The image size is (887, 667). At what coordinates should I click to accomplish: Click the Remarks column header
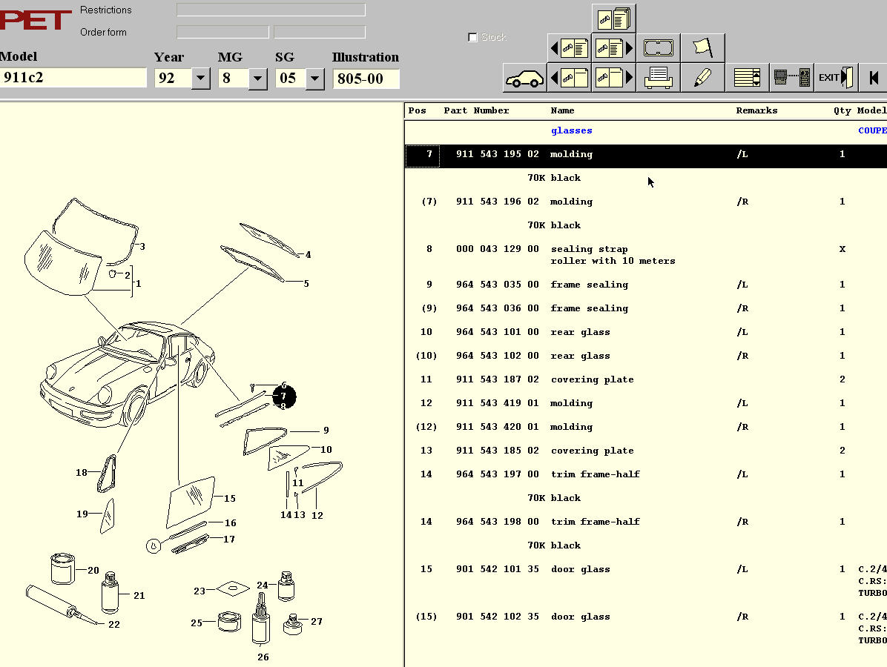[757, 110]
